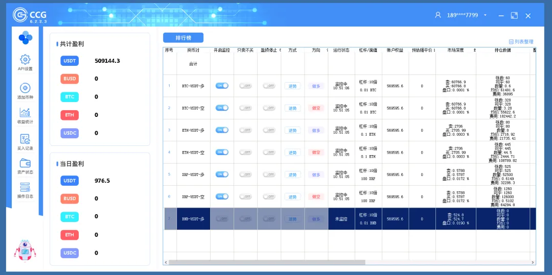
Task: Click 逆势 button in BTC-USDT-多 row
Action: coord(292,86)
